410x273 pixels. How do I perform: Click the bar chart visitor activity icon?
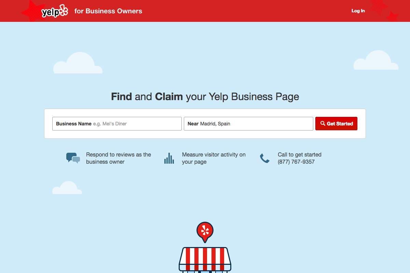pyautogui.click(x=169, y=158)
